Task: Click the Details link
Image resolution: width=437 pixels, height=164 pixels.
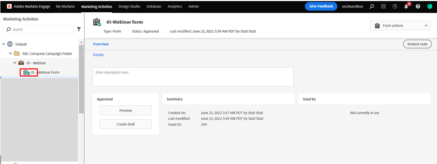Action: (99, 55)
